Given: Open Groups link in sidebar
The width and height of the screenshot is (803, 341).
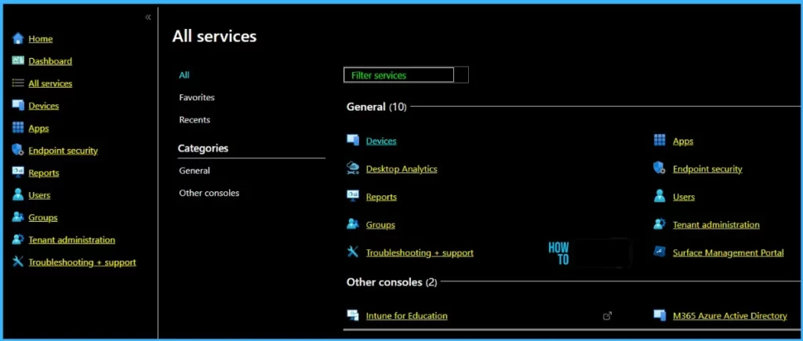Looking at the screenshot, I should pos(43,217).
